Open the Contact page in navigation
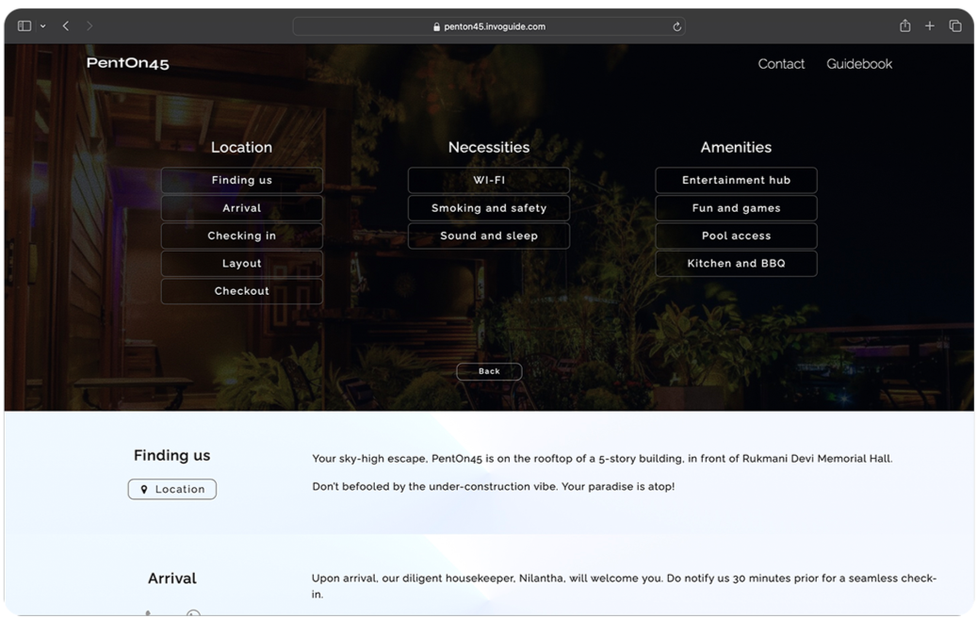 (x=781, y=64)
